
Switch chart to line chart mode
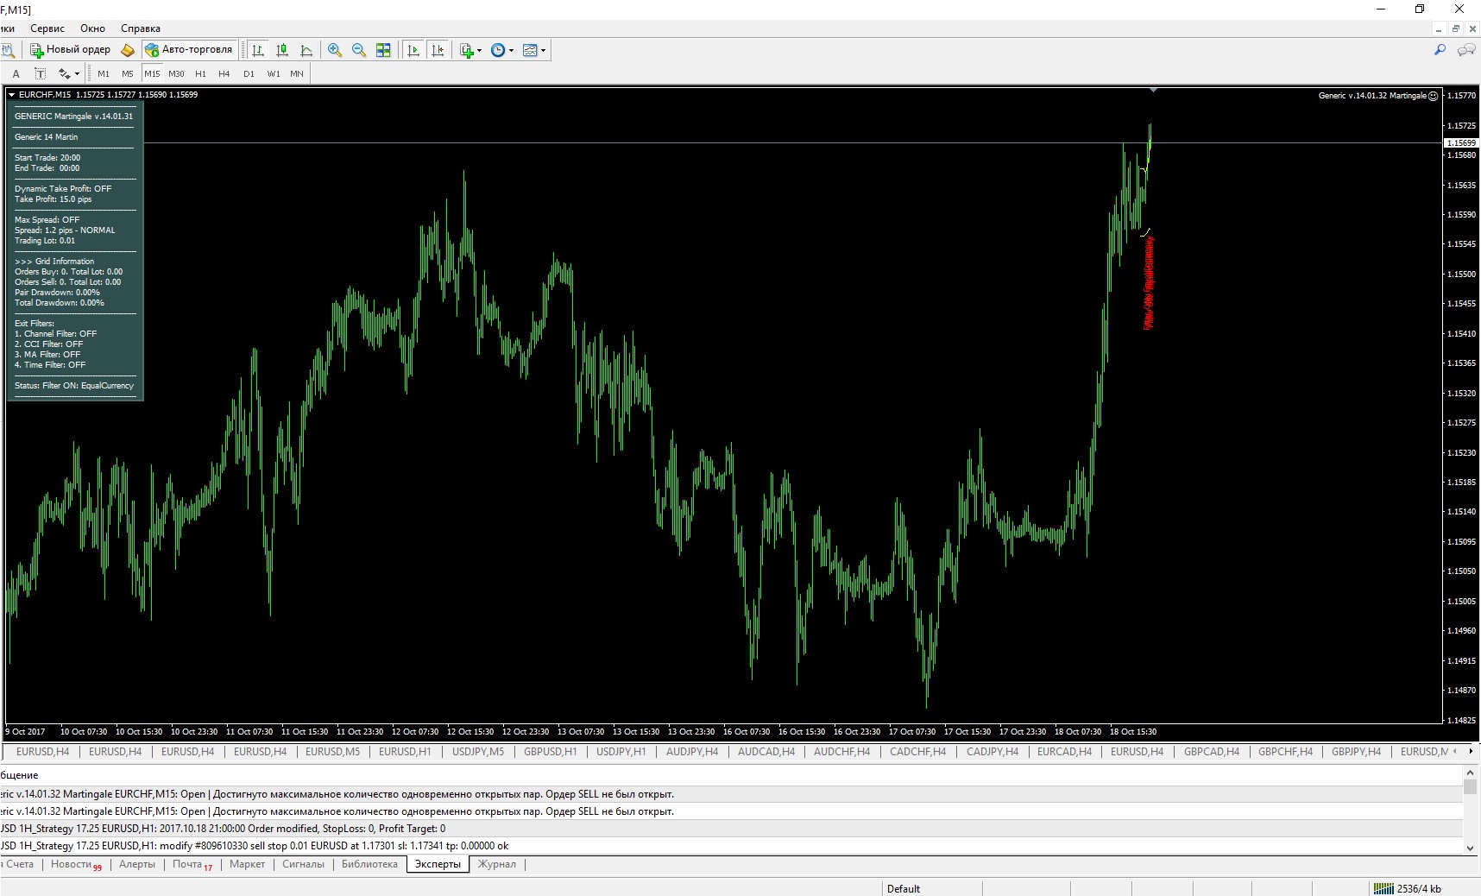(306, 50)
